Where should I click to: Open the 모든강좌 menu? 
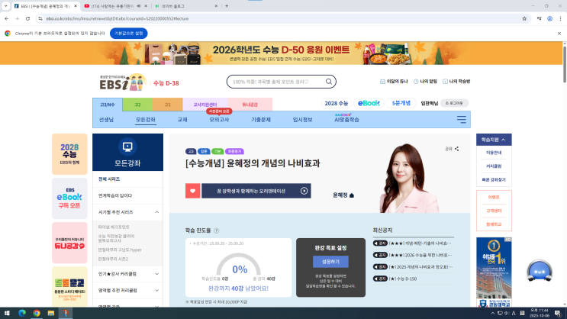click(145, 120)
